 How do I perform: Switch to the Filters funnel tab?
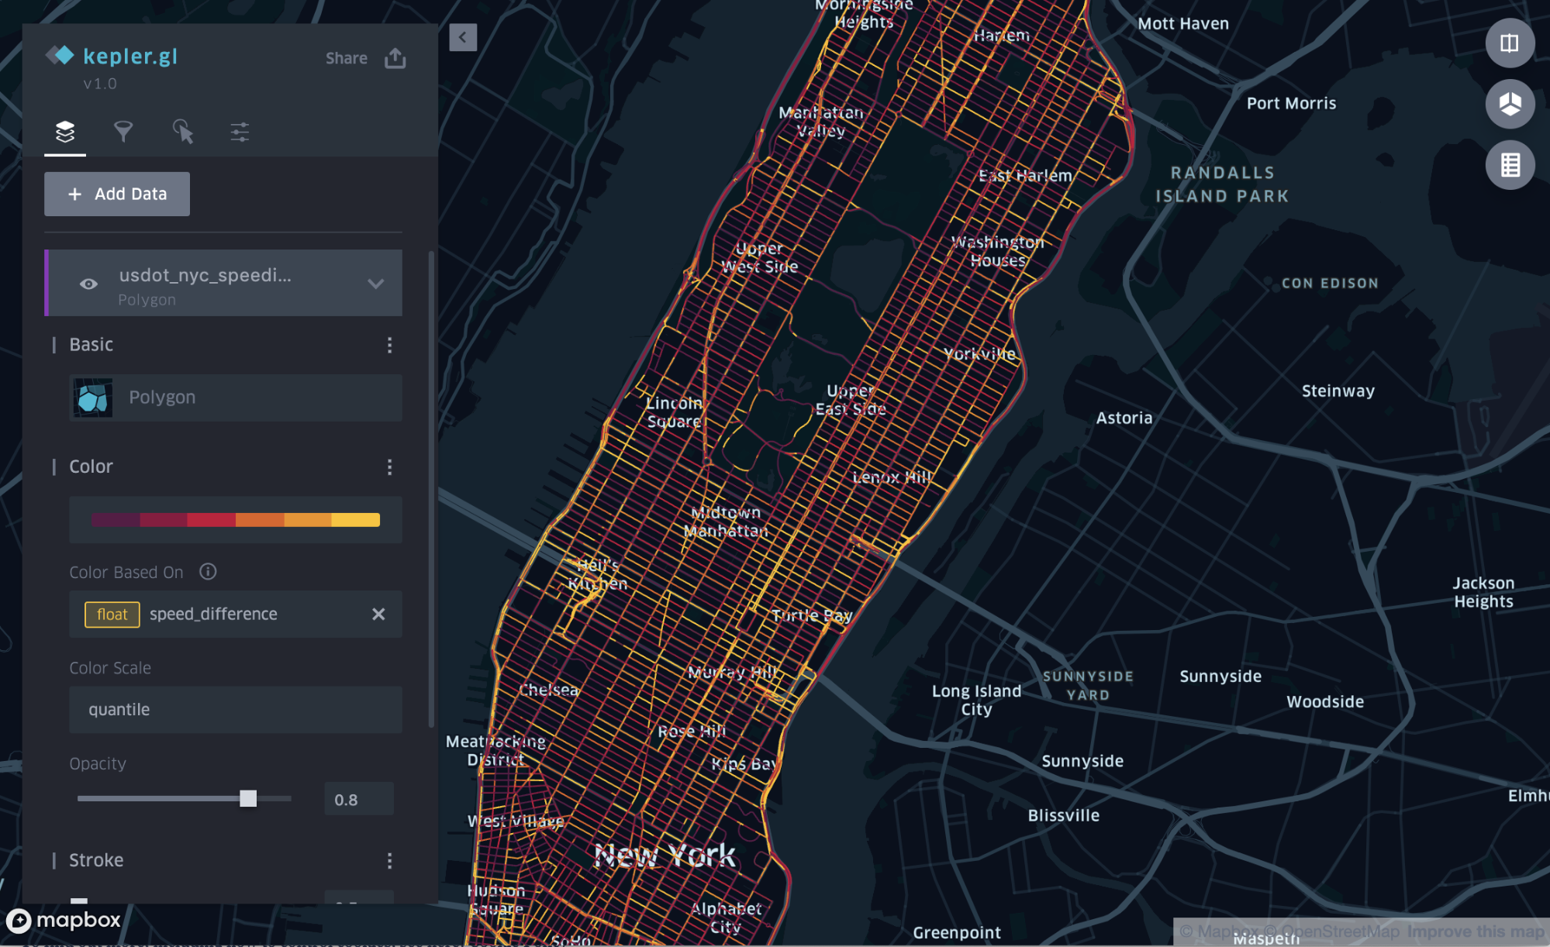123,132
